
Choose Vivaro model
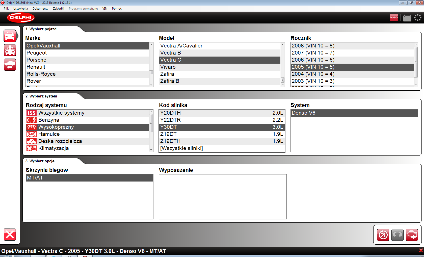coord(220,67)
